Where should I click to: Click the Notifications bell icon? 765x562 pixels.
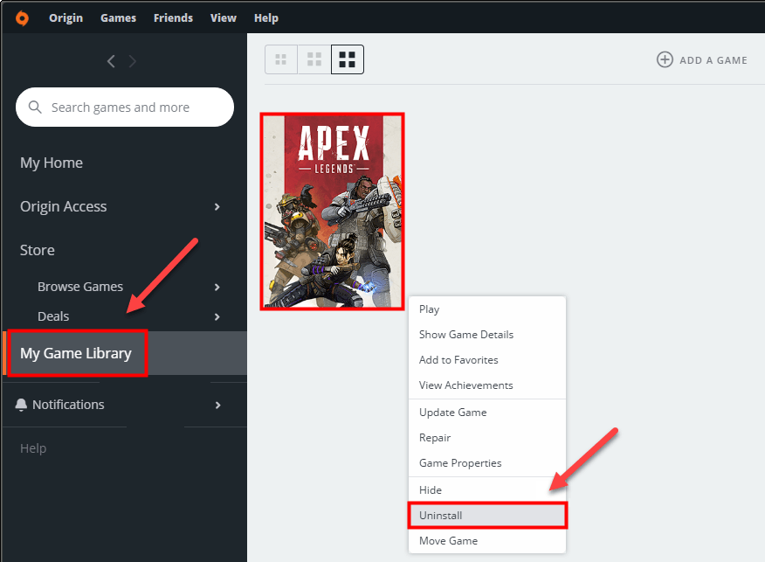[21, 405]
